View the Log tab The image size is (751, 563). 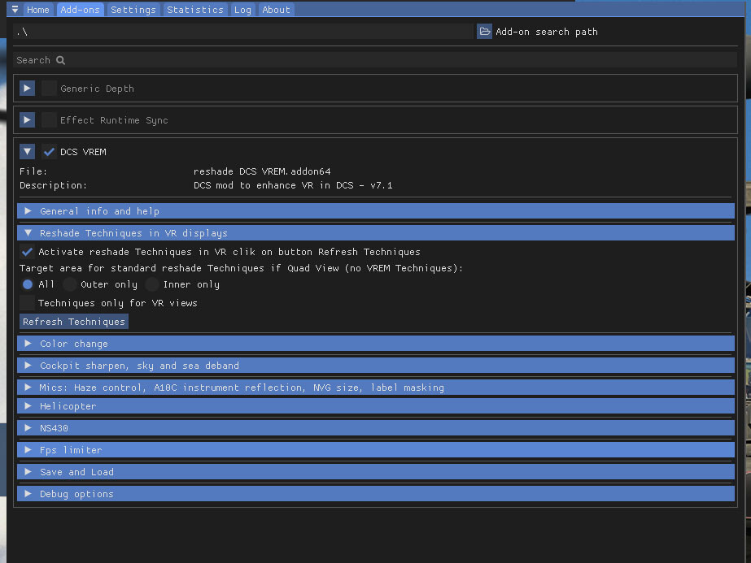pyautogui.click(x=242, y=10)
